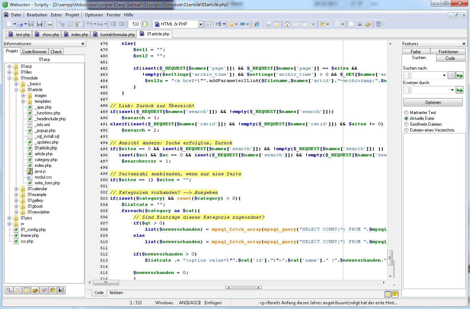Viewport: 470px width, 309px height.
Task: Click the yellow note icon in toolbar
Action: click(x=323, y=24)
